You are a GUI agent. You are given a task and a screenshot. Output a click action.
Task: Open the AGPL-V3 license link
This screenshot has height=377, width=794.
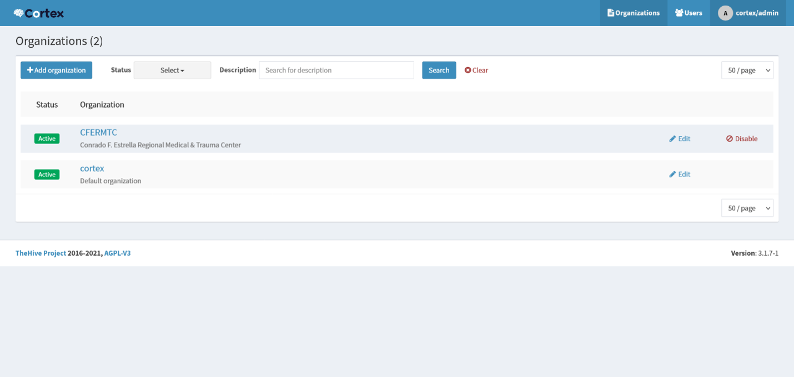tap(118, 253)
